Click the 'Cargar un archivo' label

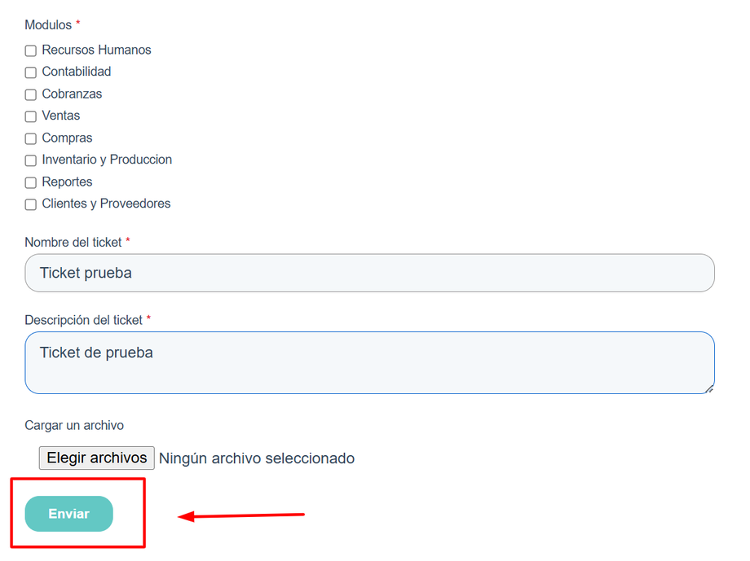(74, 425)
